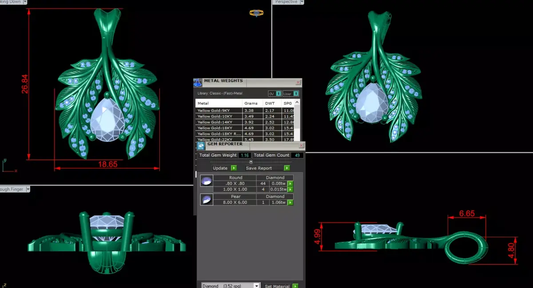Open the Perspective viewport dropdown

tap(302, 2)
